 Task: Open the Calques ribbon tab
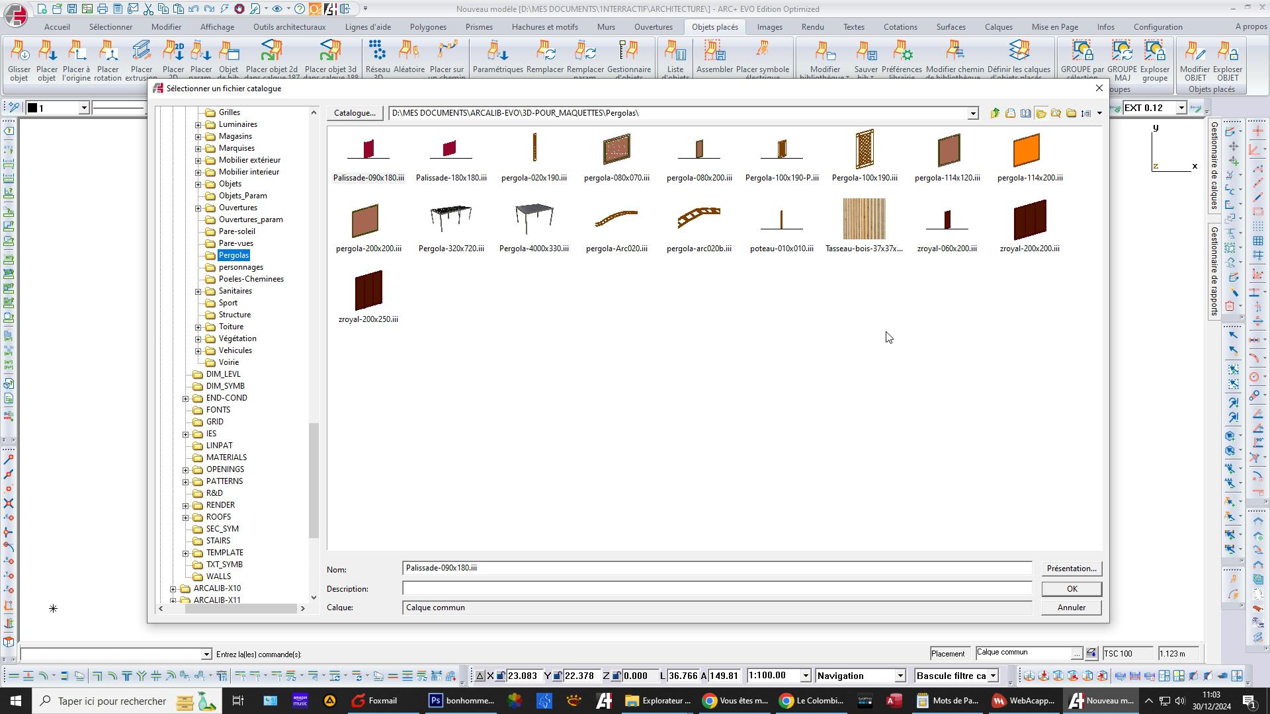point(997,27)
